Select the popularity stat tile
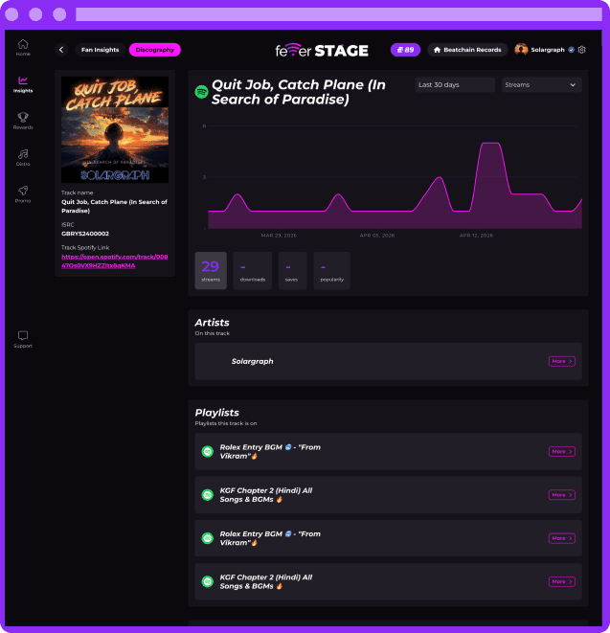 [x=332, y=270]
